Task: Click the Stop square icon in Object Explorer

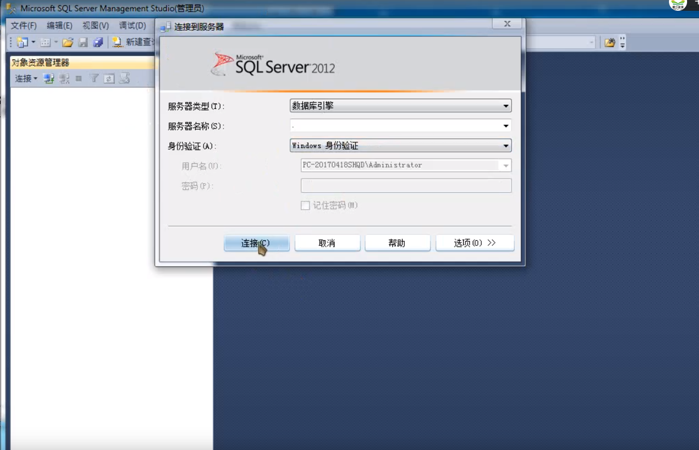Action: coord(79,79)
